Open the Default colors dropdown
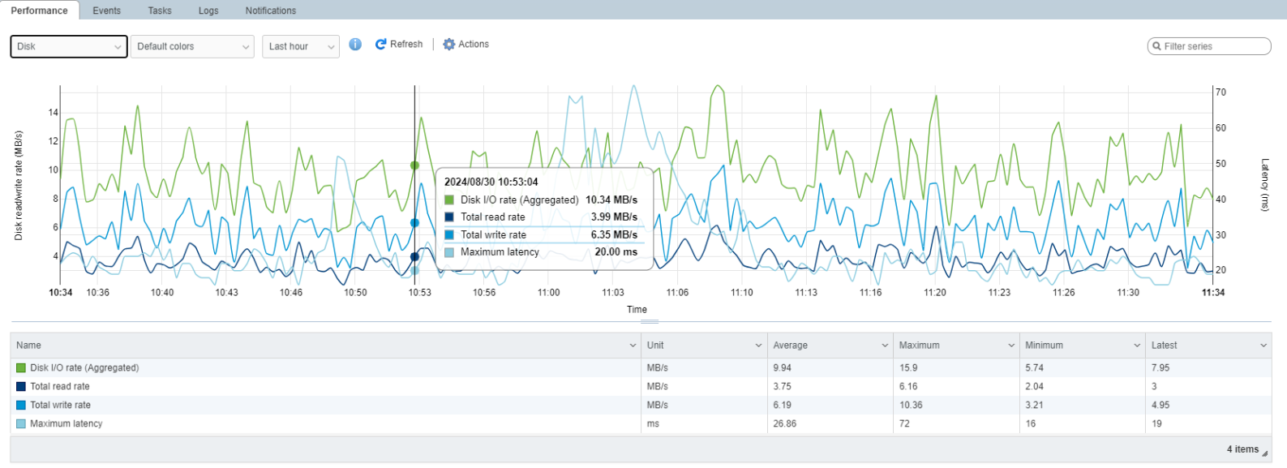 pos(192,46)
